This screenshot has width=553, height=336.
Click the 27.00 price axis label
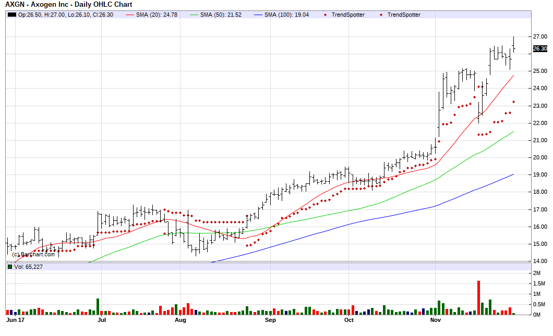(540, 36)
